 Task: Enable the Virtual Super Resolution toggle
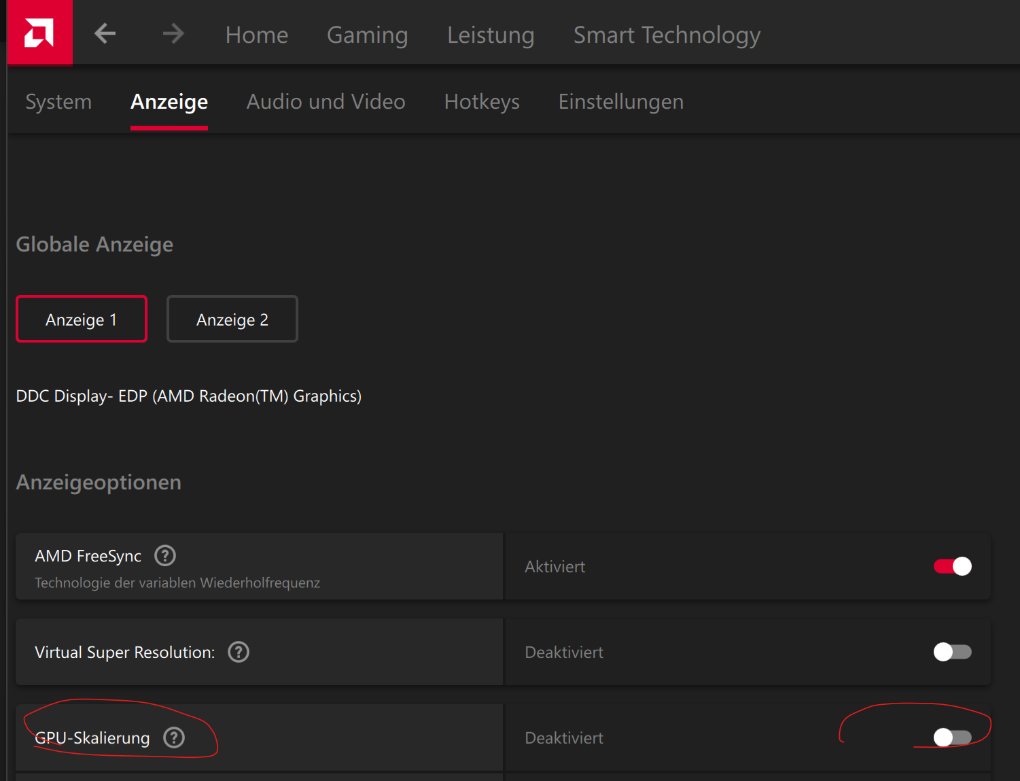click(953, 652)
